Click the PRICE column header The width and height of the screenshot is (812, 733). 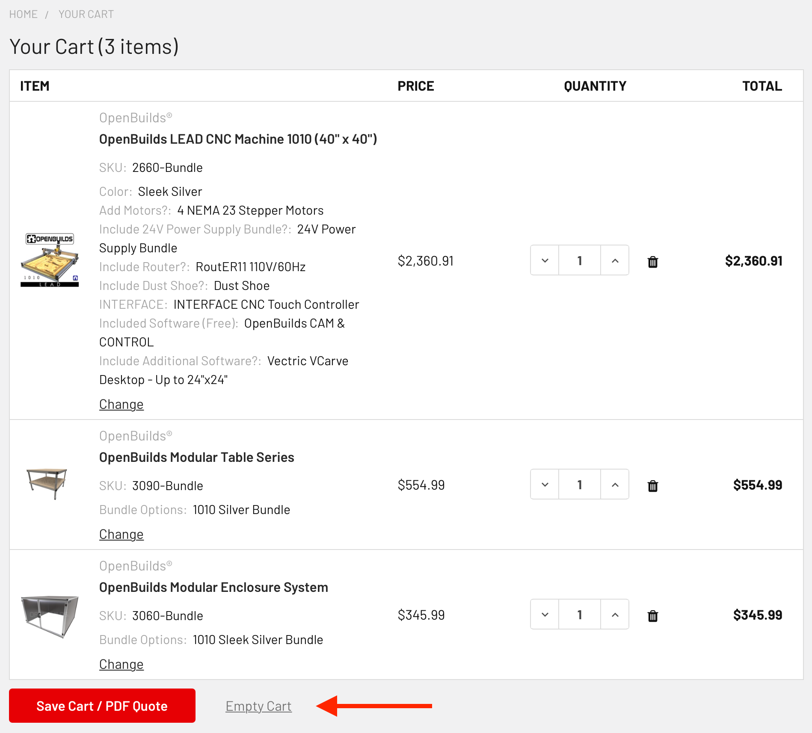coord(415,86)
